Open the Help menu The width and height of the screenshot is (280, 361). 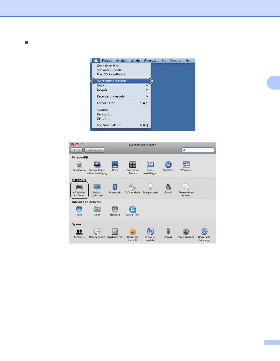click(x=189, y=61)
